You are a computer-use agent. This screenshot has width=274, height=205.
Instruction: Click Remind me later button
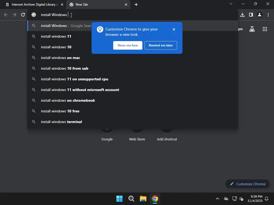click(161, 45)
